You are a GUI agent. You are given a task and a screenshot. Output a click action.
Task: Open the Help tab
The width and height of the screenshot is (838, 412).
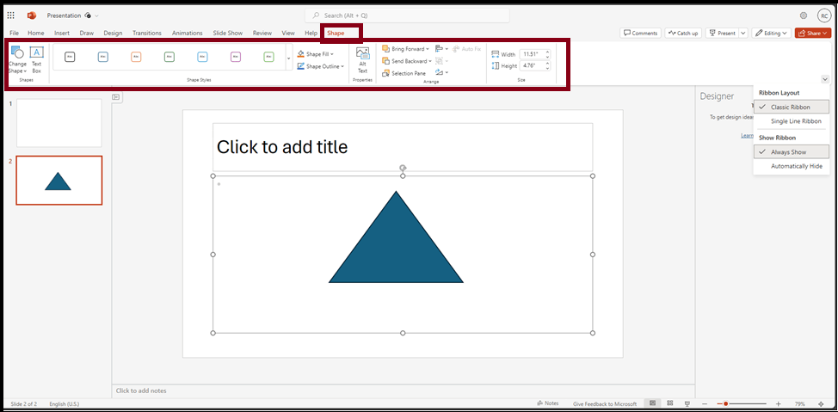tap(311, 34)
